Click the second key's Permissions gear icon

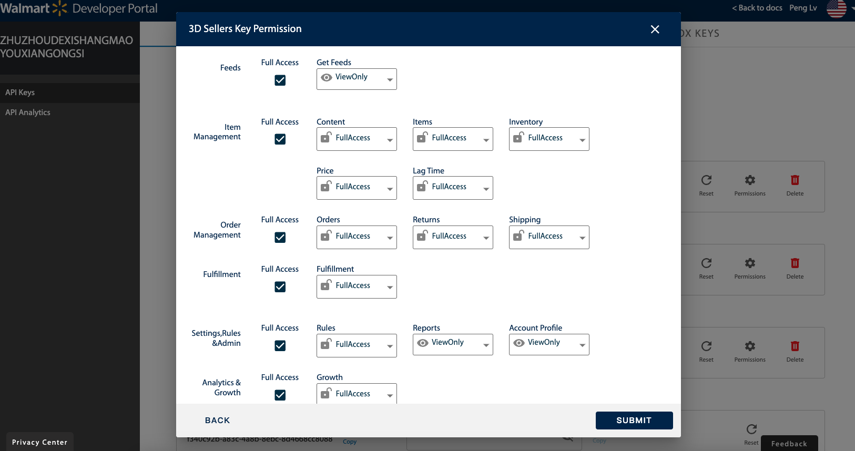[750, 263]
